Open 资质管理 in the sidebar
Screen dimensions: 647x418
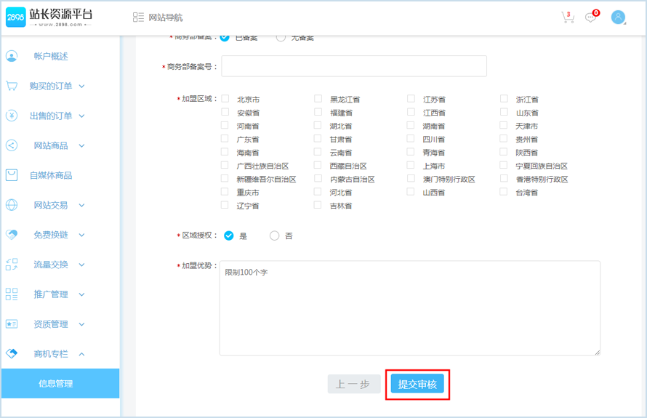pyautogui.click(x=51, y=324)
